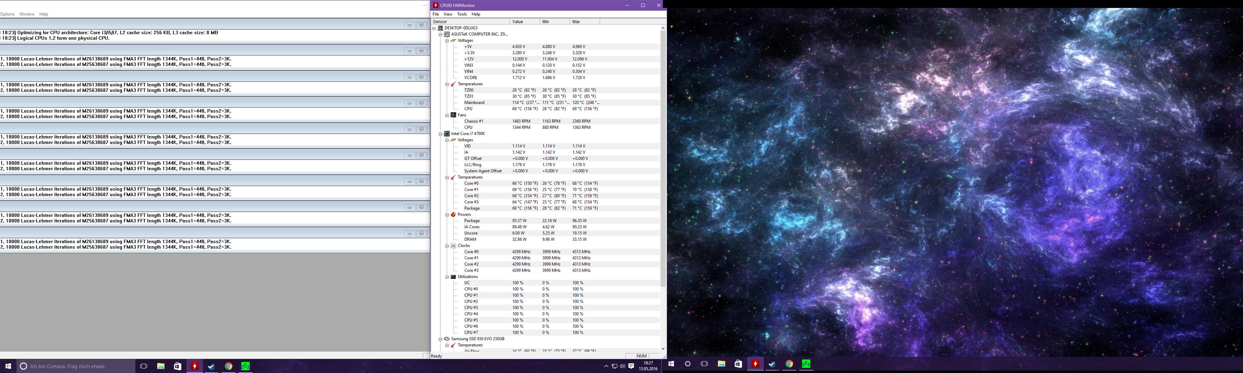Click the Powers flame icon
The image size is (1243, 373).
[x=453, y=215]
